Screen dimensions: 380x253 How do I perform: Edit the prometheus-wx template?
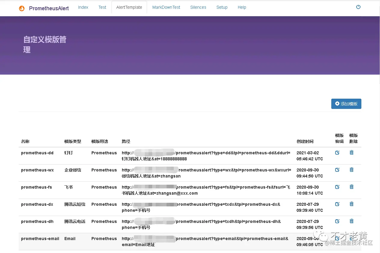pyautogui.click(x=337, y=170)
